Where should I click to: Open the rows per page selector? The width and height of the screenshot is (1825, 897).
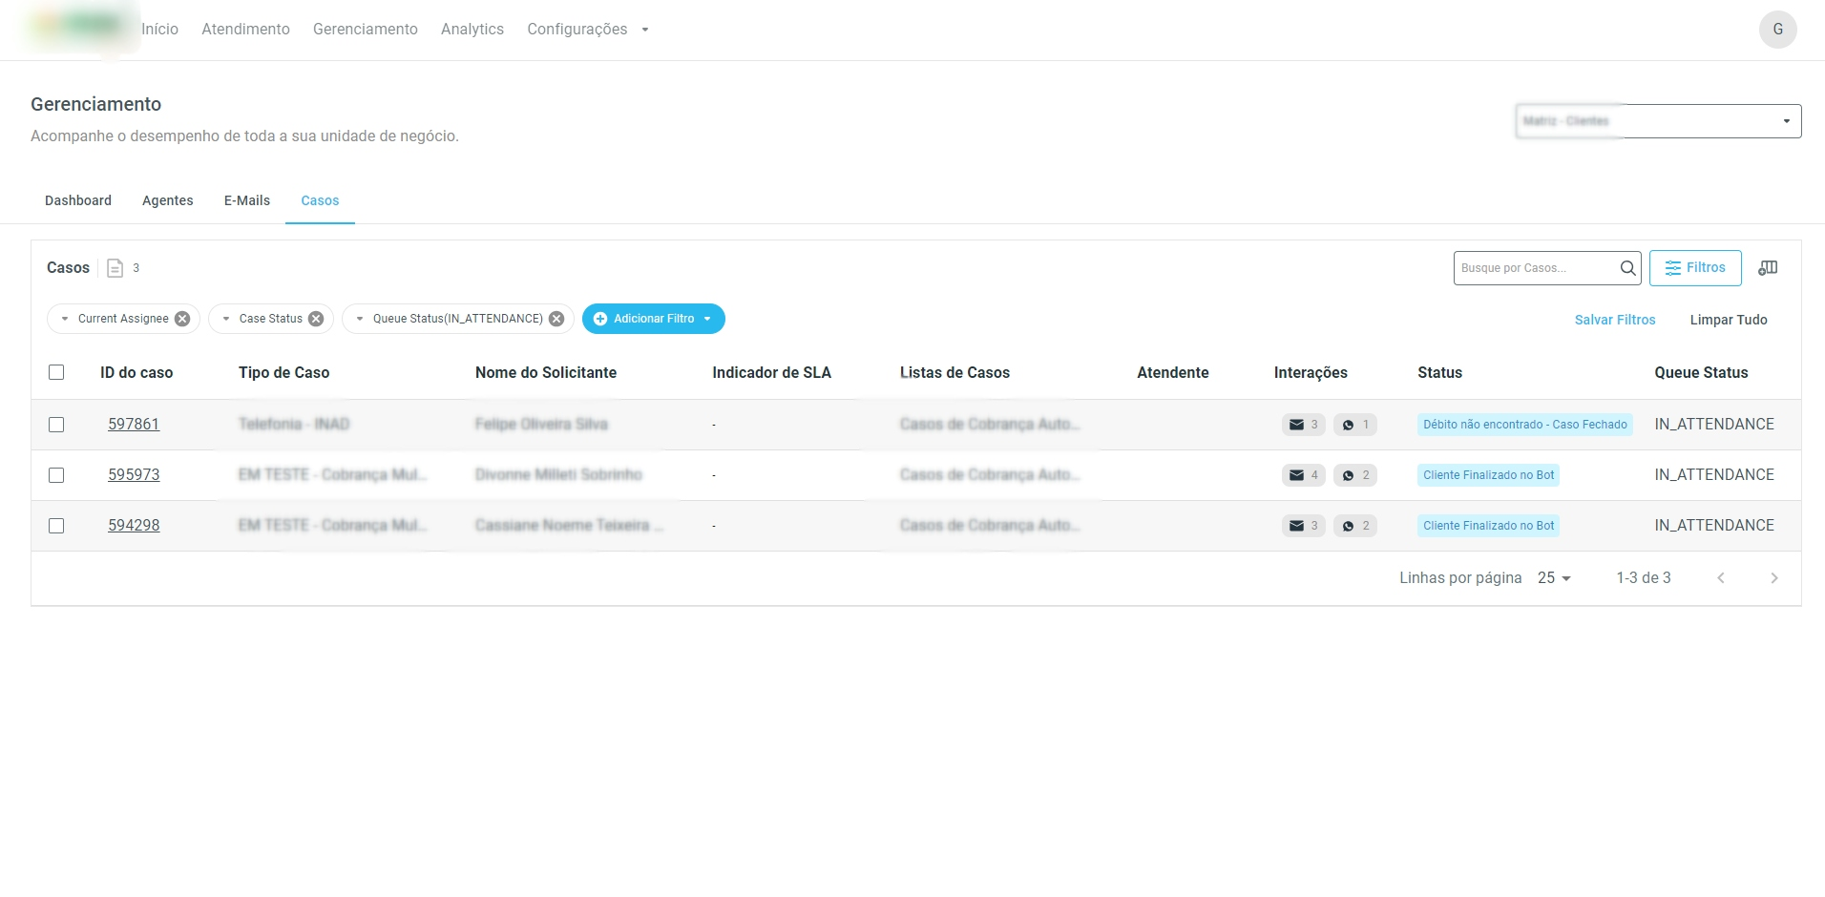click(x=1554, y=578)
